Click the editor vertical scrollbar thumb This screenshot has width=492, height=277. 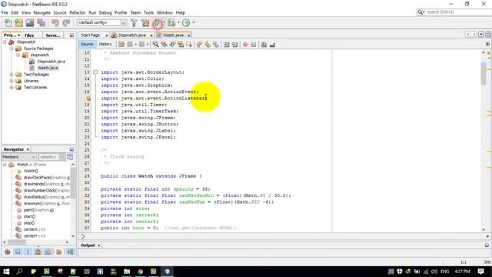(484, 74)
